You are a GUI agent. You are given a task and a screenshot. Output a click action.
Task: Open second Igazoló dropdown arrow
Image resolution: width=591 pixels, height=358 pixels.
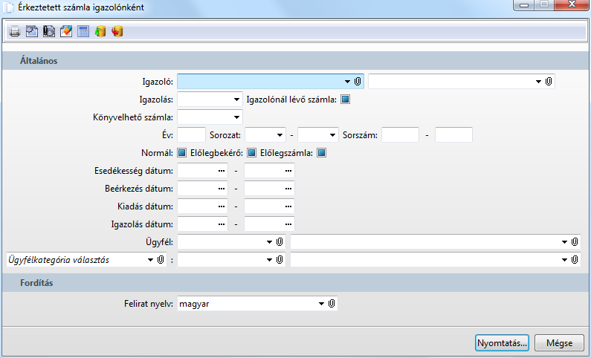[x=539, y=82]
